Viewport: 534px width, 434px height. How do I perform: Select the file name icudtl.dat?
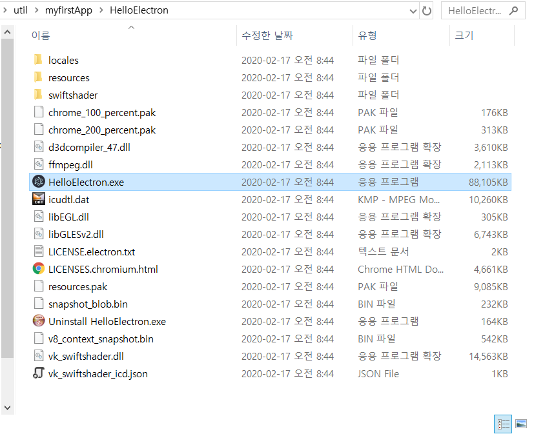tap(69, 200)
